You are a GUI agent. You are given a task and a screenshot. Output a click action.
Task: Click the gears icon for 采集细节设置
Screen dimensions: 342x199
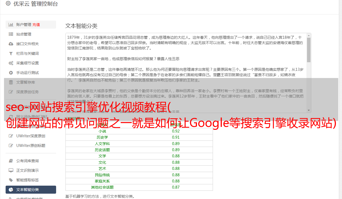click(11, 63)
